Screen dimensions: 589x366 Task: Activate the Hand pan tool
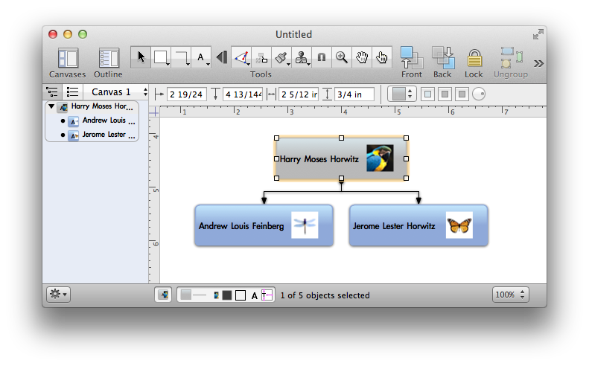tap(361, 57)
